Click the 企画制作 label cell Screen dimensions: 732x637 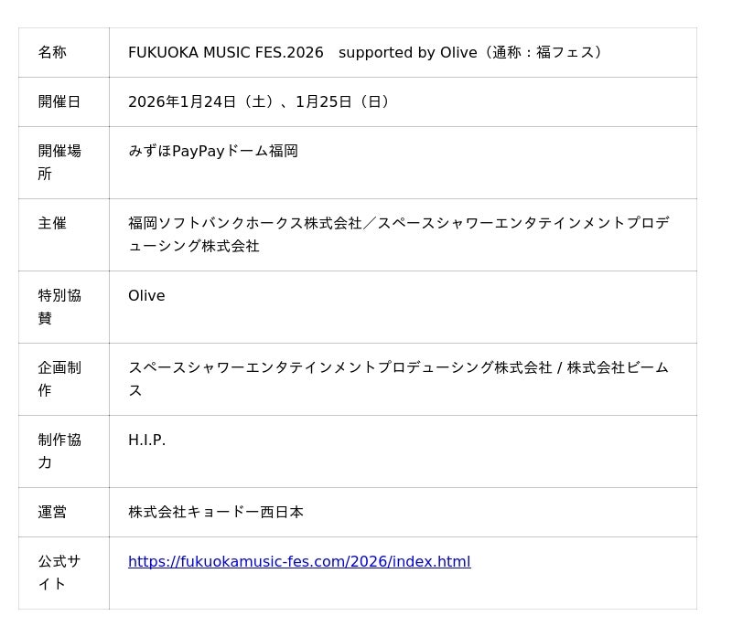click(x=59, y=378)
